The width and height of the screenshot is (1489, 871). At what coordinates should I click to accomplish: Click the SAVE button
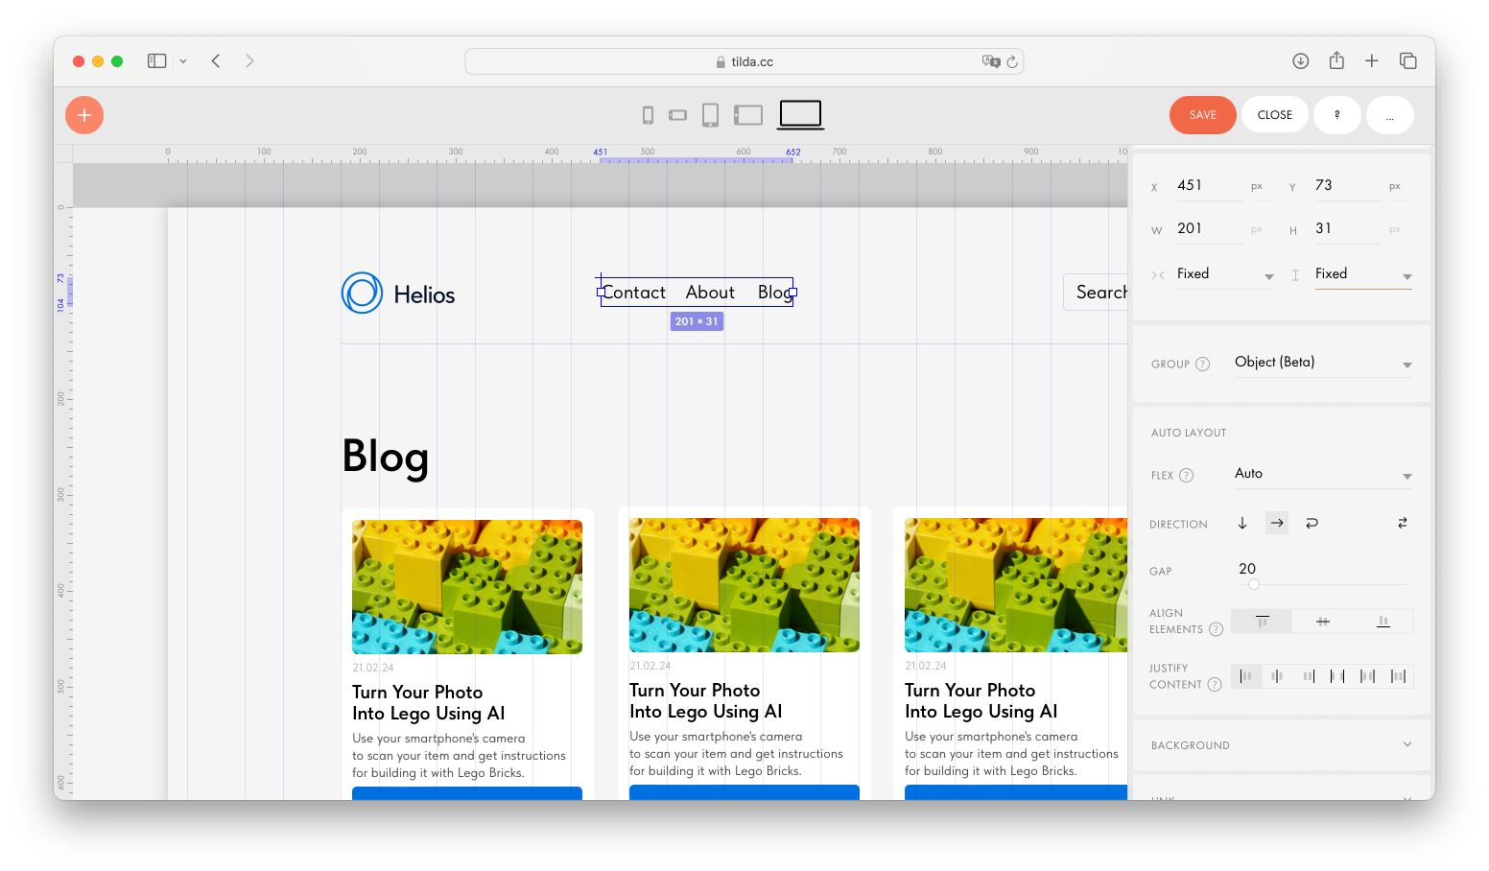[1202, 114]
